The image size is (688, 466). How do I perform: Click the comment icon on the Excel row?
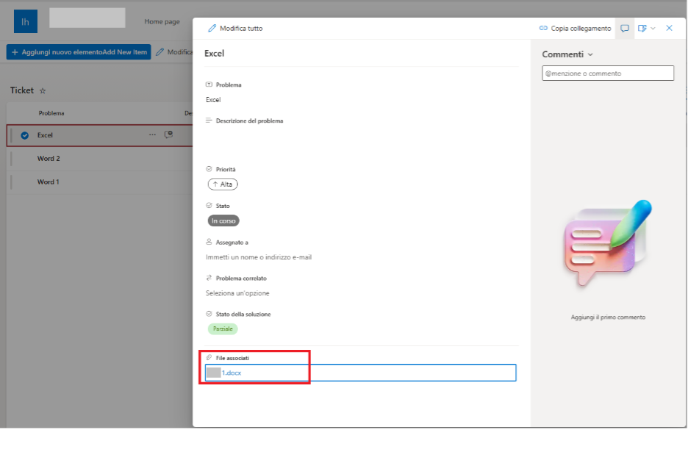click(168, 135)
